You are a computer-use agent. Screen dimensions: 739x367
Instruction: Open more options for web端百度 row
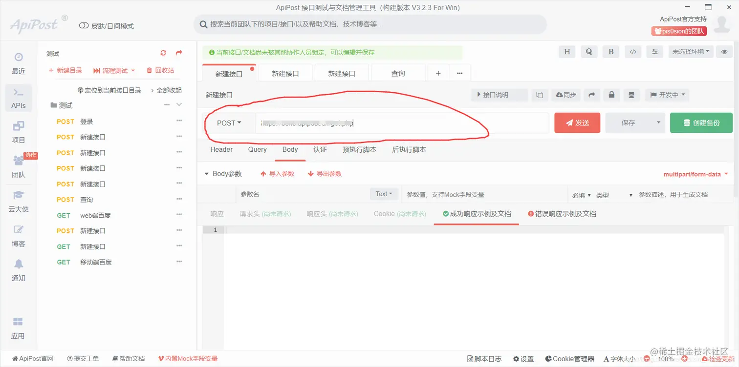coord(179,215)
